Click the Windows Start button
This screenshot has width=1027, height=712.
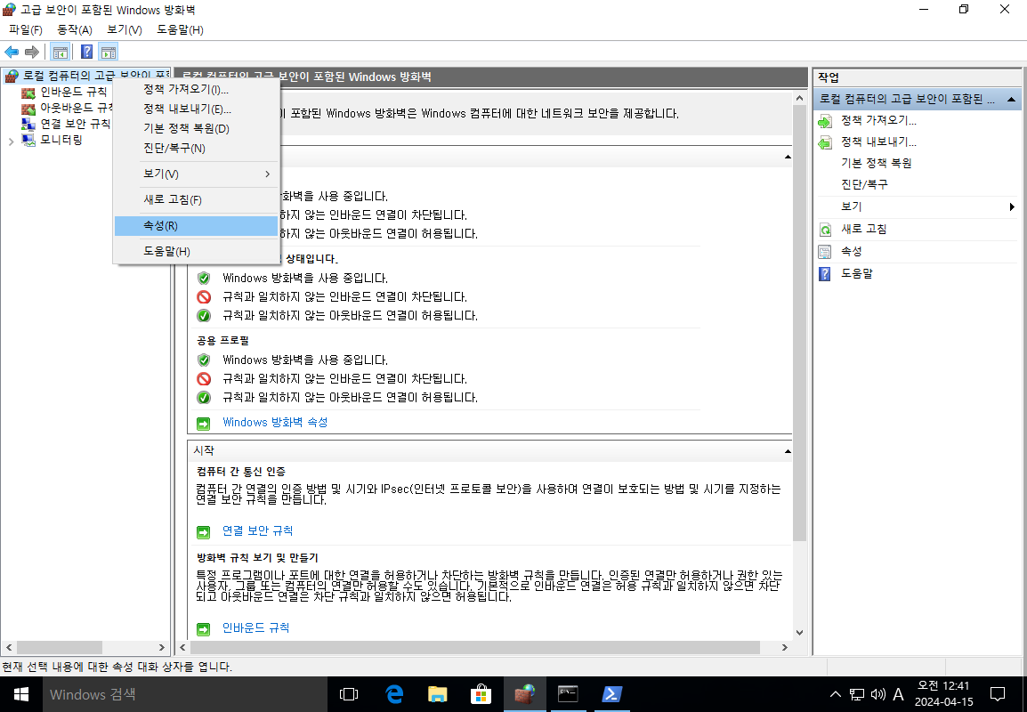click(21, 694)
